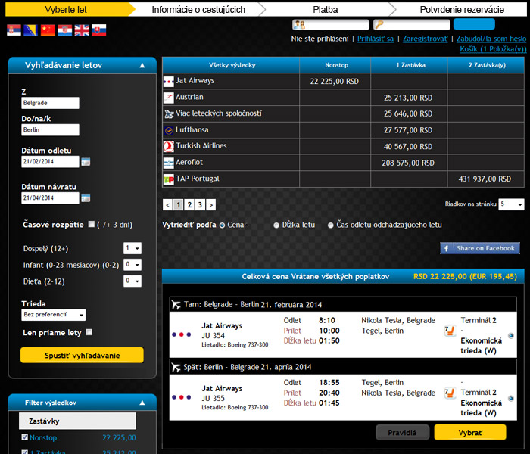This screenshot has height=454, width=530.
Task: Go to next results page arrow
Action: [x=211, y=205]
